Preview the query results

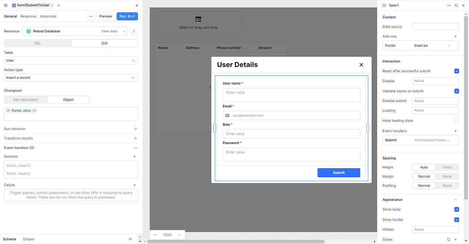[x=106, y=16]
